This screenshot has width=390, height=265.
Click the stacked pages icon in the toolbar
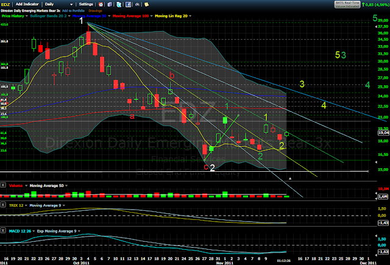(x=110, y=4)
